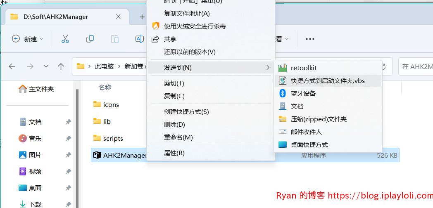Send to 邮件收件人
The width and height of the screenshot is (433, 208).
(x=328, y=132)
